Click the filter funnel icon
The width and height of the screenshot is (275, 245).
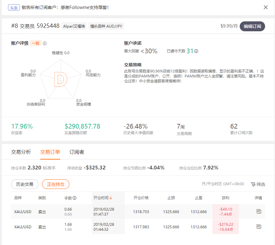click(x=253, y=184)
